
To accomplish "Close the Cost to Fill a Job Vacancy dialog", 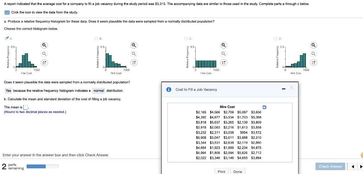I will [x=291, y=88].
